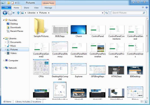
Task: Click the Music library icon
Action: (8, 46)
